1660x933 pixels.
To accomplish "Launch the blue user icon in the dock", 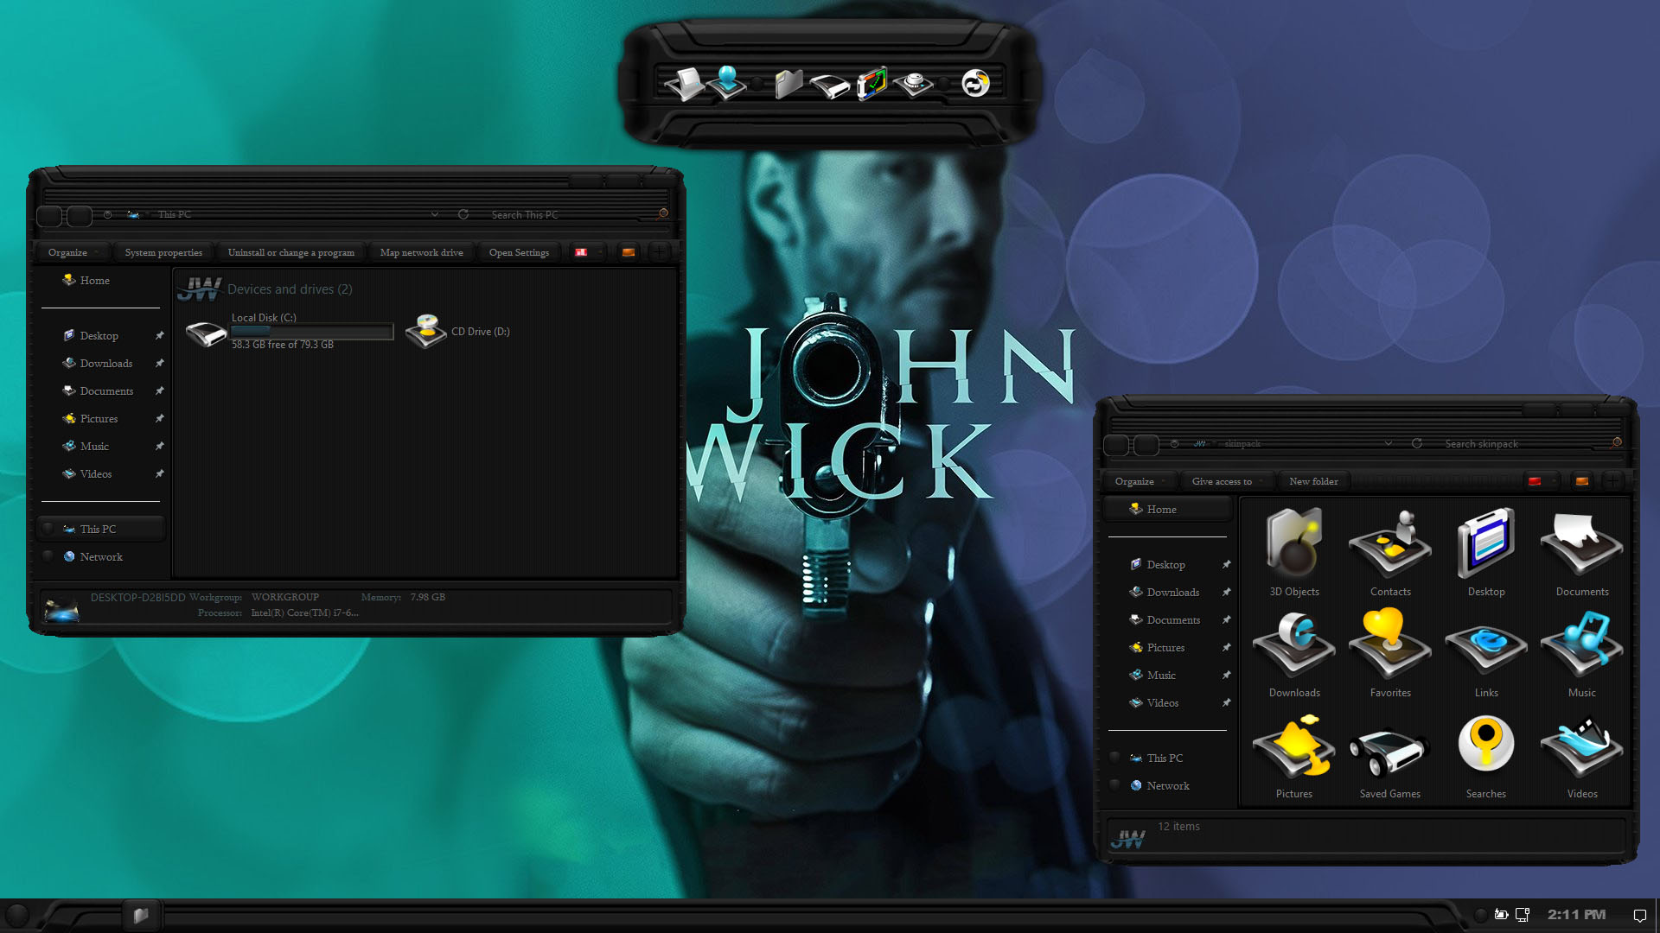I will 727,83.
